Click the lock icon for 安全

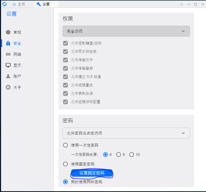(8, 43)
